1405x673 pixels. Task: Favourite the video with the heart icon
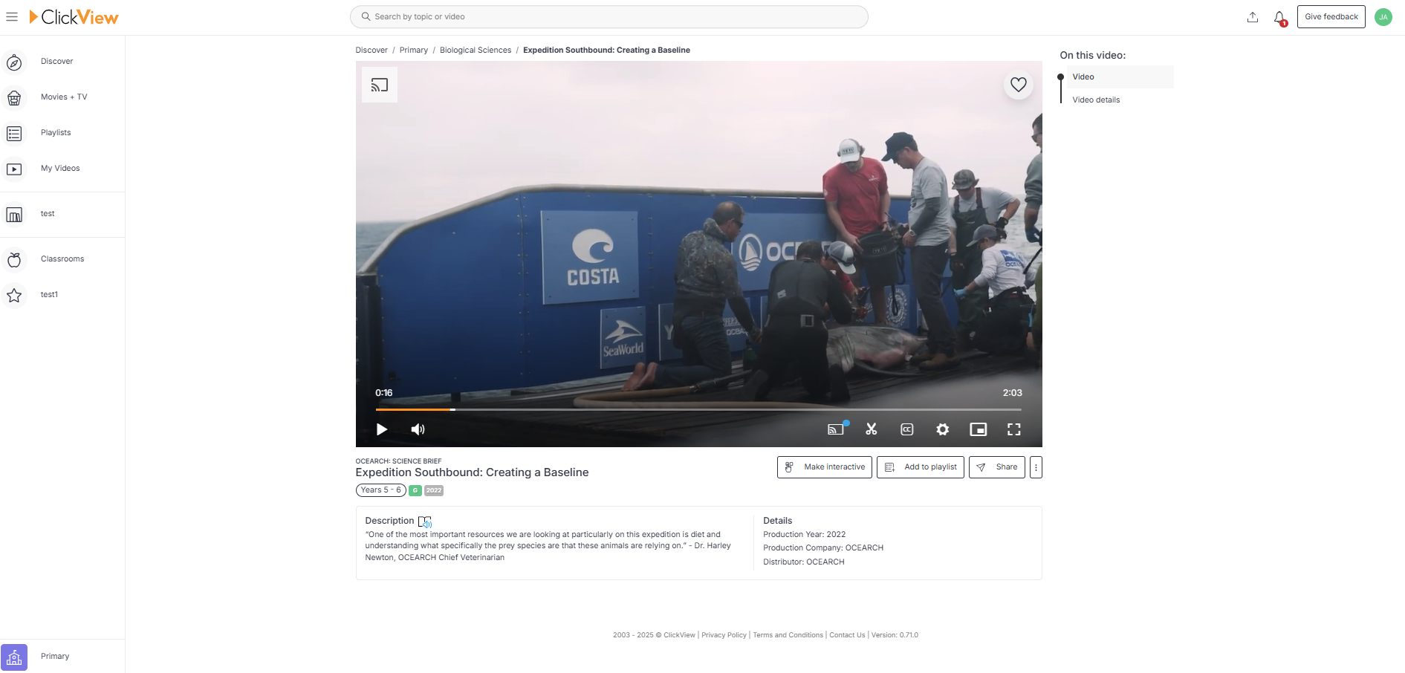tap(1019, 85)
